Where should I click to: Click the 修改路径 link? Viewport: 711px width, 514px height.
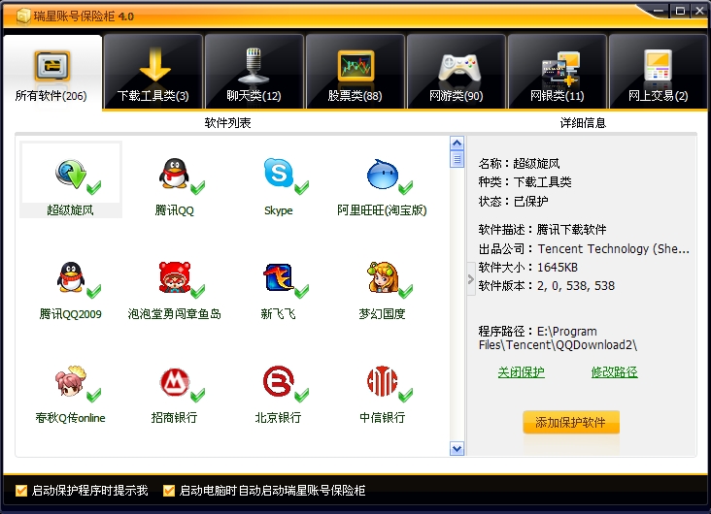coord(615,372)
